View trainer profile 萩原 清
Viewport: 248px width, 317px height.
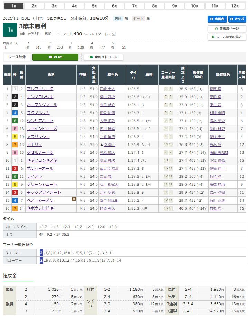[x=216, y=89]
